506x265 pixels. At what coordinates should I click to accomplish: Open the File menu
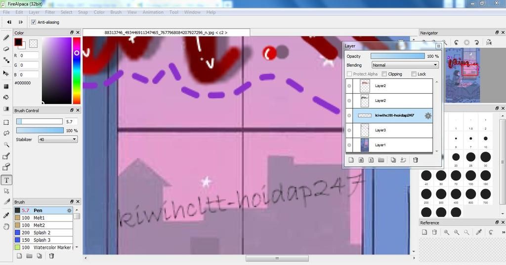tap(6, 12)
